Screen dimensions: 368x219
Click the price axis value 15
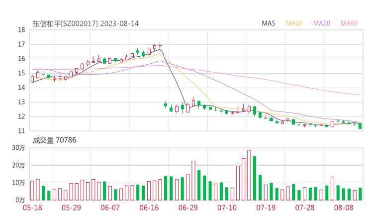coord(21,73)
